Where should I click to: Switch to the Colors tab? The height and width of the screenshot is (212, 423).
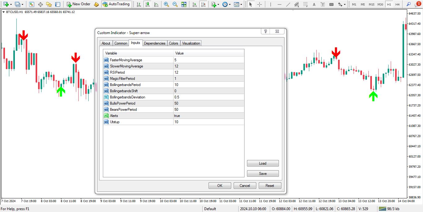click(x=174, y=43)
